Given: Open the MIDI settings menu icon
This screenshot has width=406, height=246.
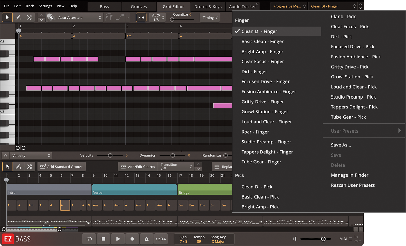Looking at the screenshot, I should tap(351, 239).
